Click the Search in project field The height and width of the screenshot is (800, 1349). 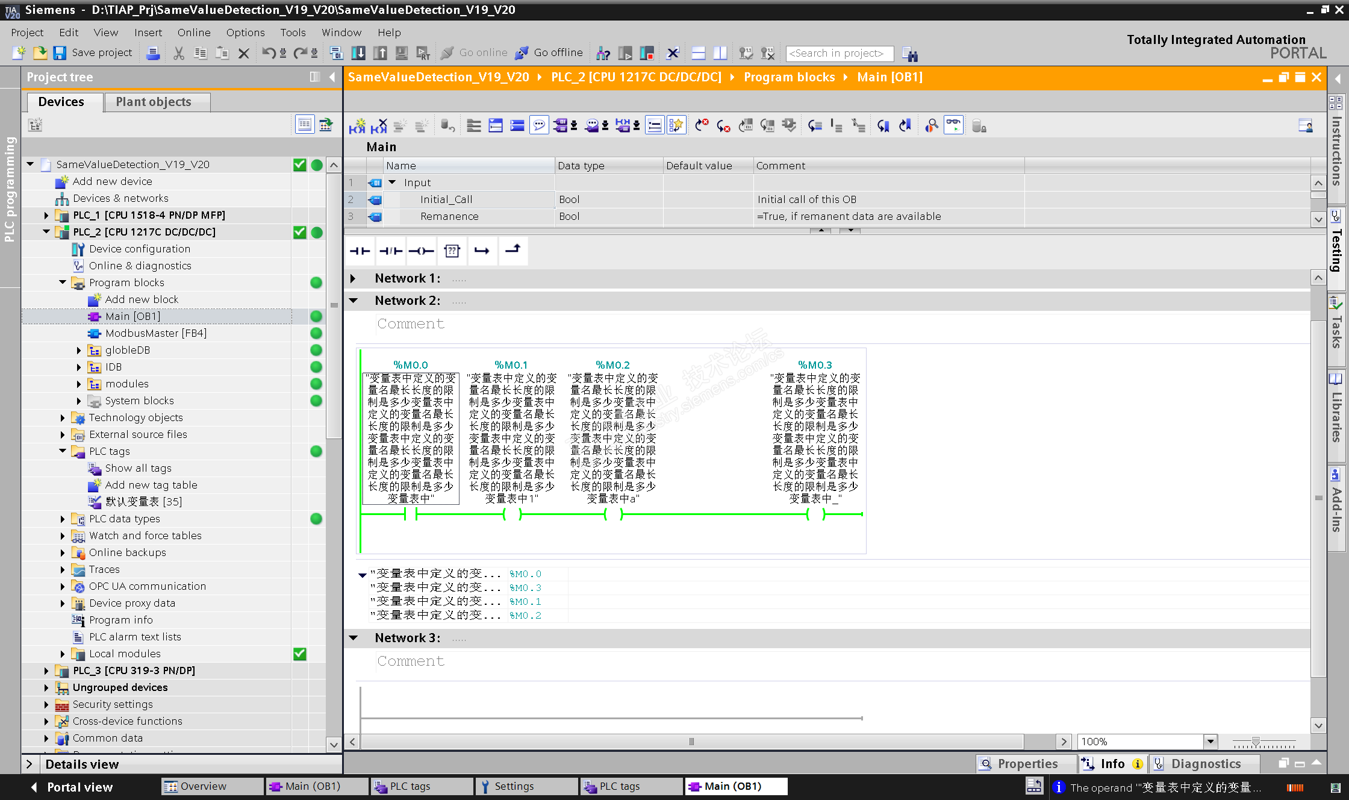pyautogui.click(x=839, y=54)
